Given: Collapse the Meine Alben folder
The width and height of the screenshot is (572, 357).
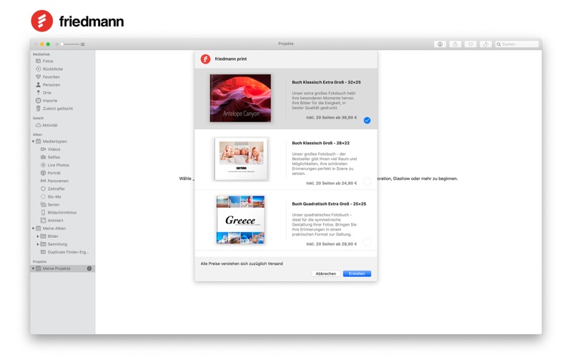Looking at the screenshot, I should tap(33, 228).
